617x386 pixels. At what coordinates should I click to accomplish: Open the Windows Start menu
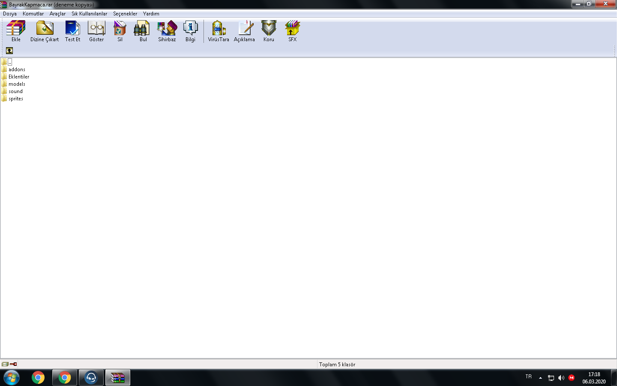[12, 378]
